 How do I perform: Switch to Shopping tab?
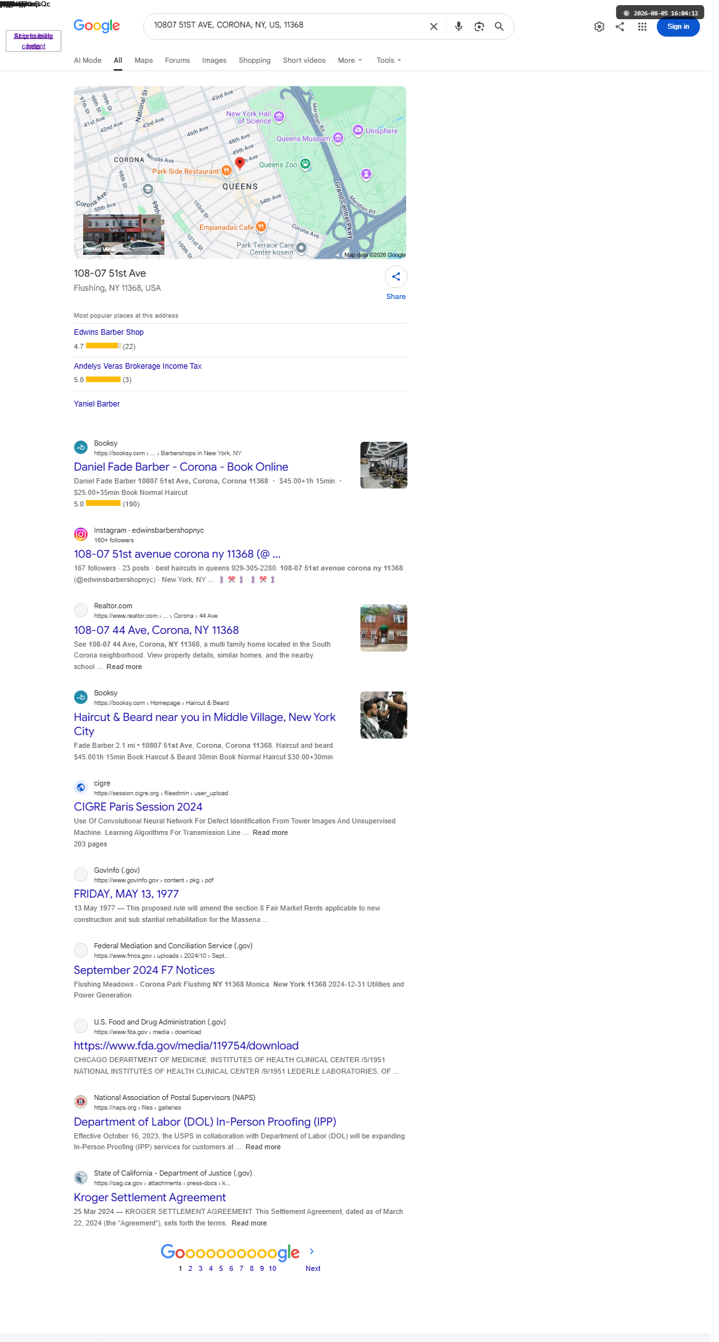255,60
